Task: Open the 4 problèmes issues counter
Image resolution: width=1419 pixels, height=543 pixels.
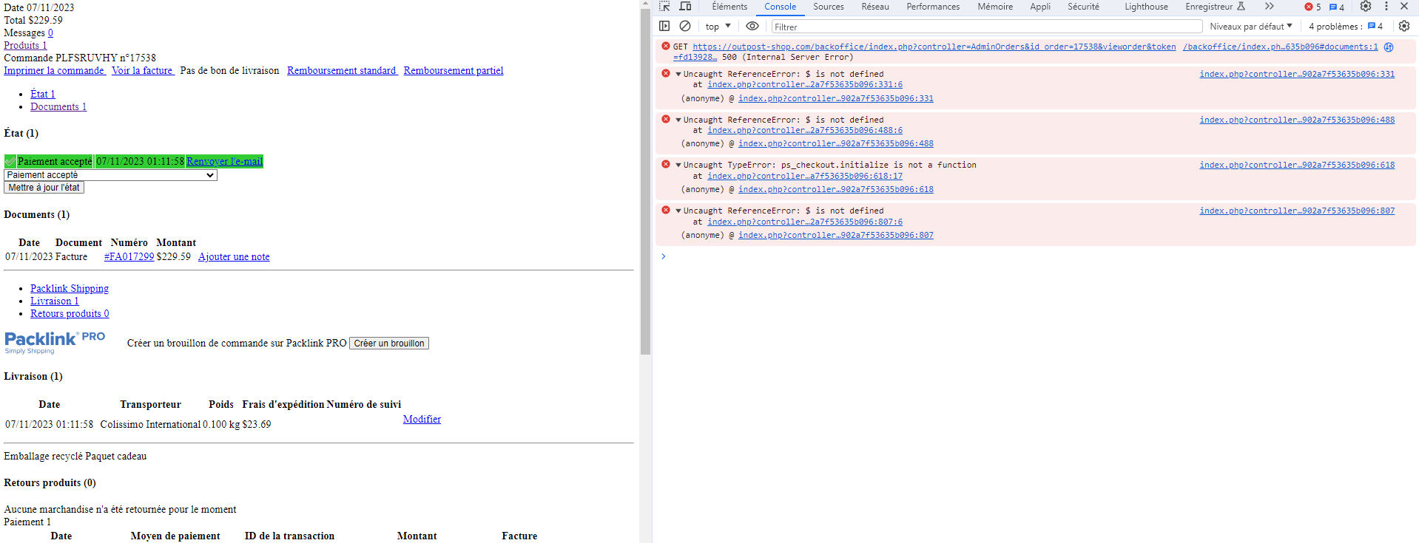Action: pos(1346,27)
